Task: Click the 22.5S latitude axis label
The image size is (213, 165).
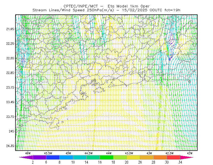Action: (10, 58)
